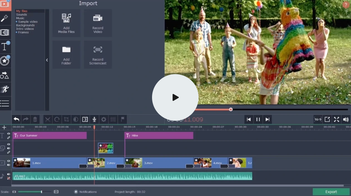Click the Crop tool in toolbar
Viewport: 351px width, 196px height.
66,120
